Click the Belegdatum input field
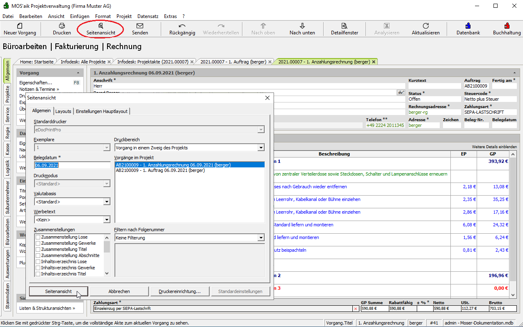 coord(72,165)
